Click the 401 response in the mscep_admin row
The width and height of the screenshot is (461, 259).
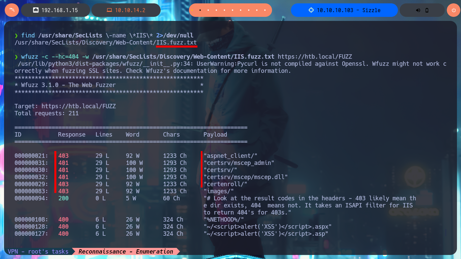point(63,163)
